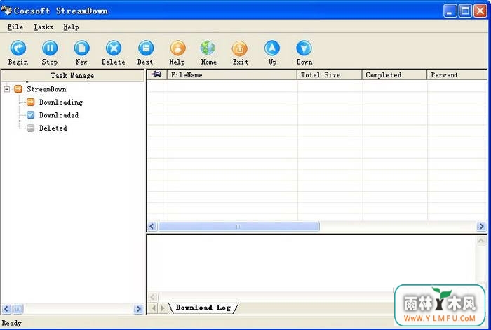This screenshot has height=330, width=491.
Task: Click the log tab next-arrow button
Action: (163, 308)
